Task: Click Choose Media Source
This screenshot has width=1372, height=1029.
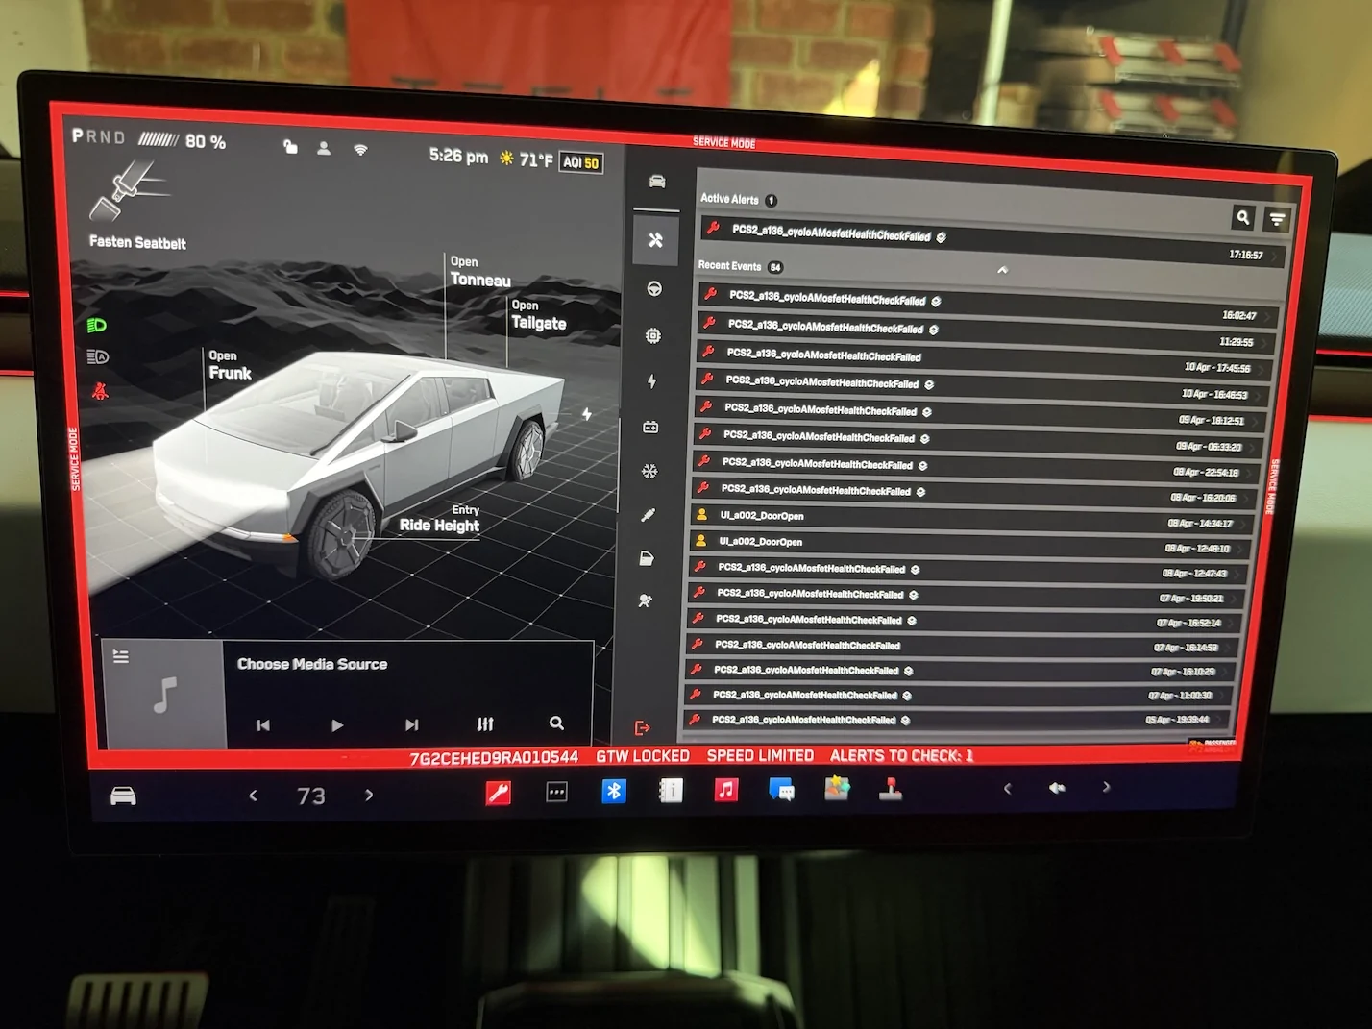Action: 312,664
